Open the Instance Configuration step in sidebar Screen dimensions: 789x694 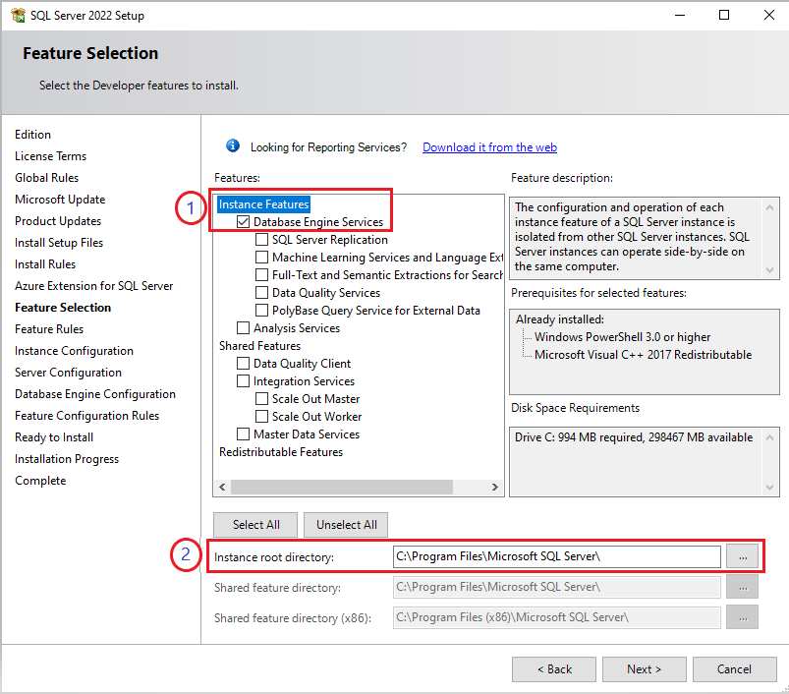[74, 351]
